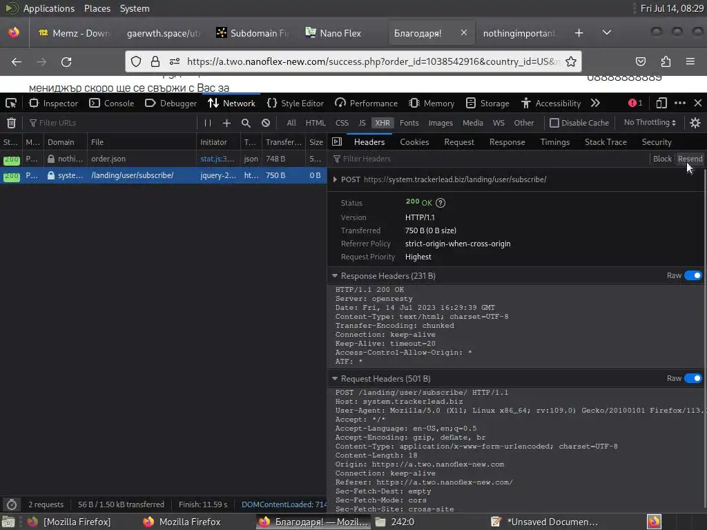Toggle the XHR request filter

(382, 123)
